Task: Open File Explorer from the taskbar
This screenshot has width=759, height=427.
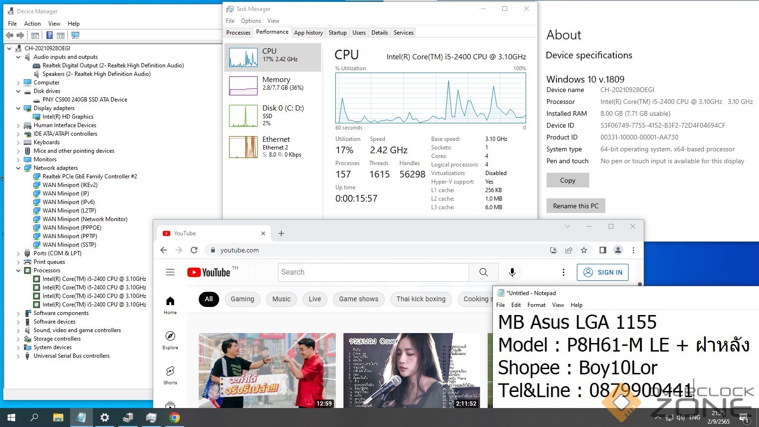Action: pyautogui.click(x=58, y=418)
